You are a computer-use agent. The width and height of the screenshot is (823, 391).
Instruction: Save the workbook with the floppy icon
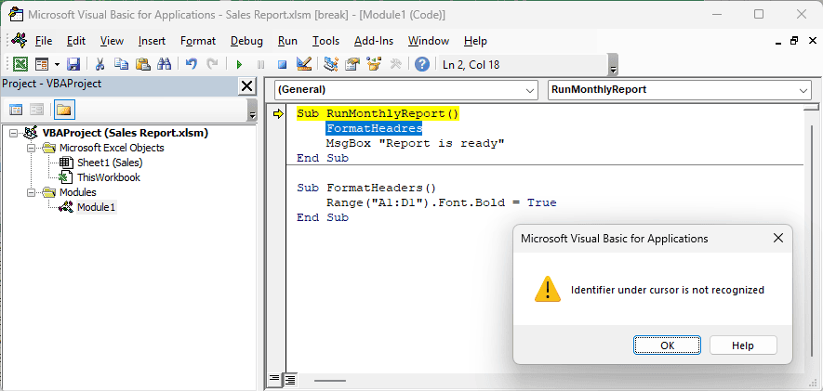pos(73,64)
